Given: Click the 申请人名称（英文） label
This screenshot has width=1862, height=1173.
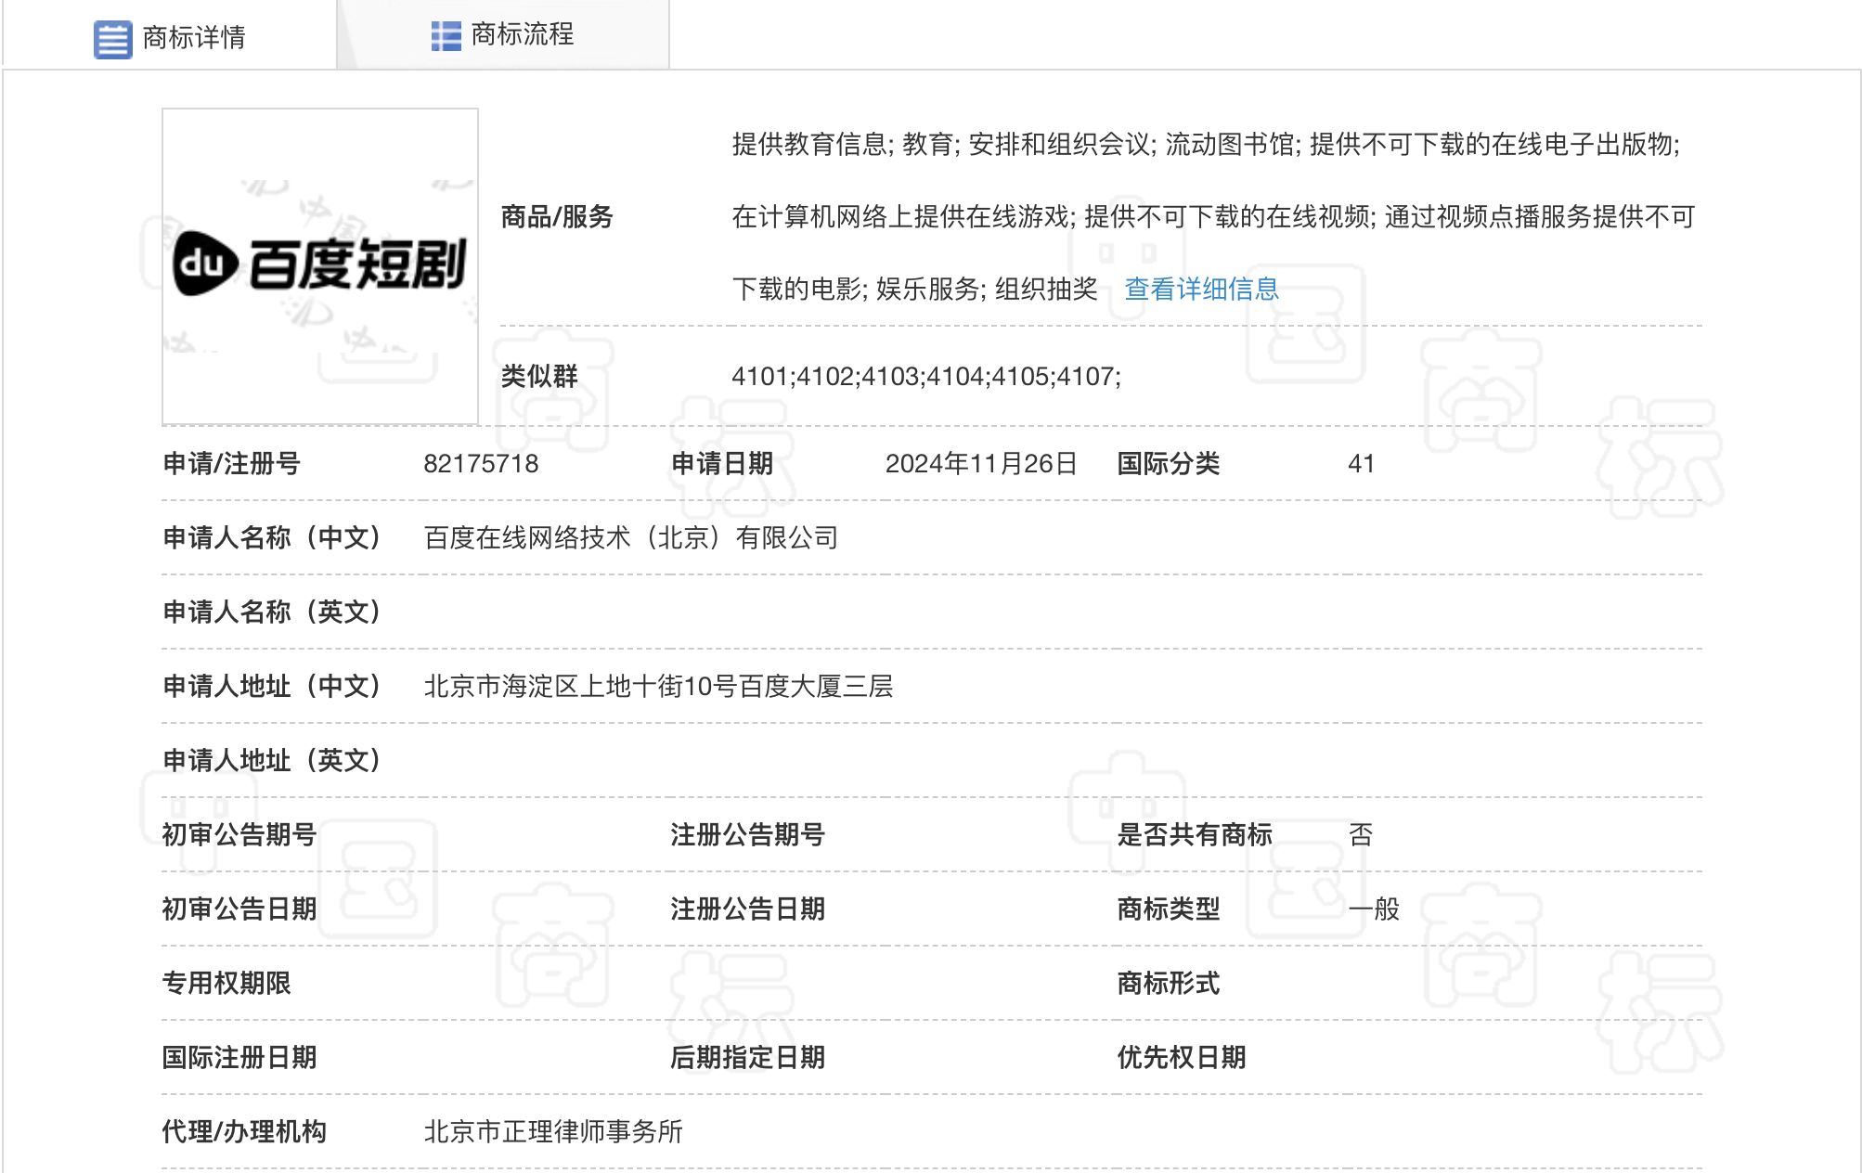Looking at the screenshot, I should coord(272,612).
